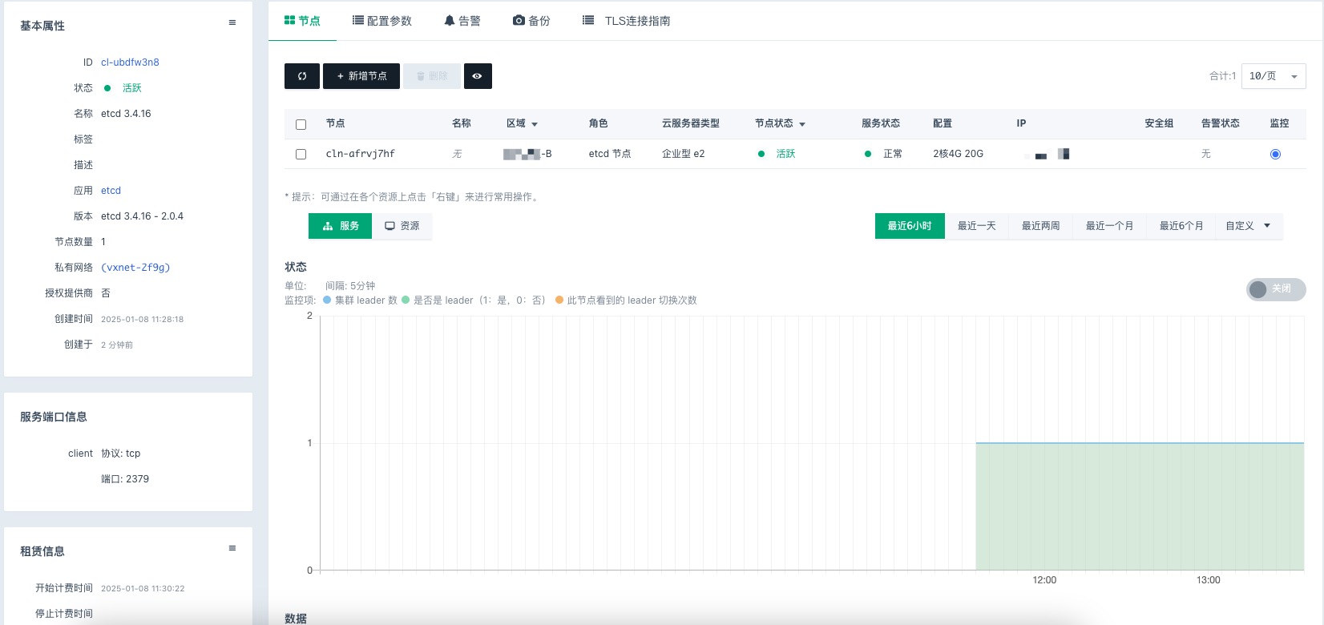Open the vxnet-2f9g private network link
The height and width of the screenshot is (625, 1324).
tap(135, 268)
